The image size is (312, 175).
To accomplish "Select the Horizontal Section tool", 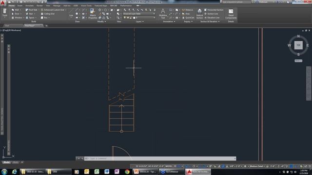I will click(214, 10).
